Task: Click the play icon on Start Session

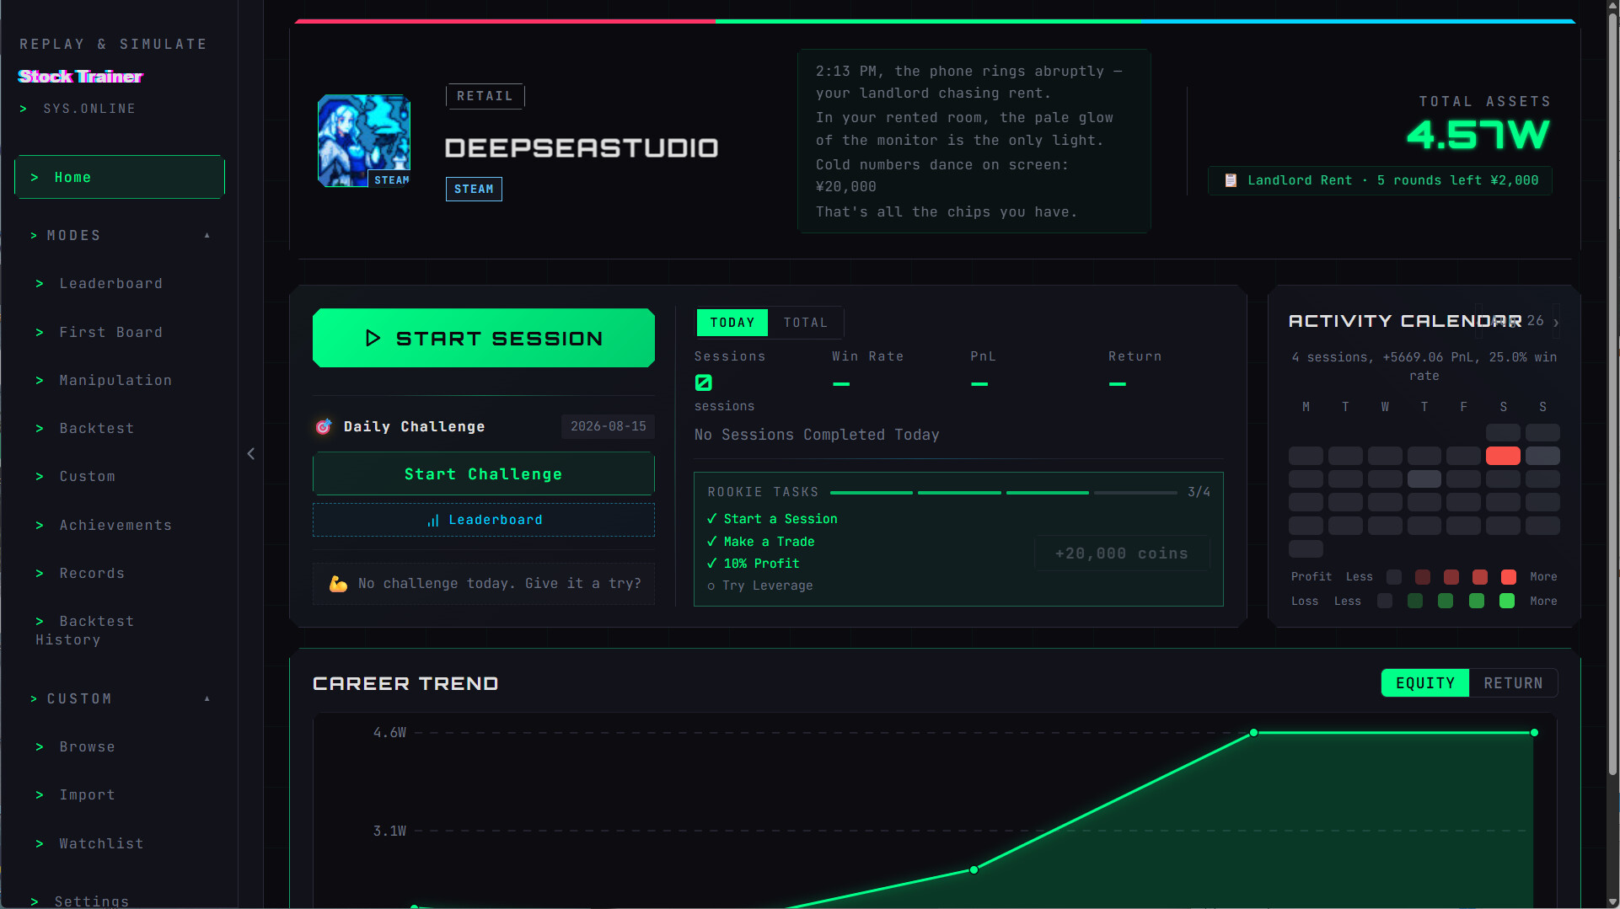Action: [x=373, y=339]
